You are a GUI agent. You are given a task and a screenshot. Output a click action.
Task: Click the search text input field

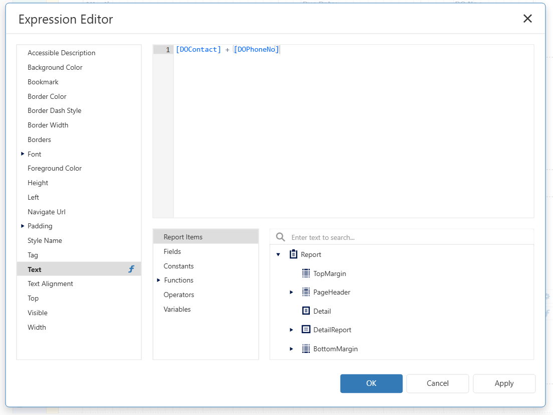tap(409, 237)
